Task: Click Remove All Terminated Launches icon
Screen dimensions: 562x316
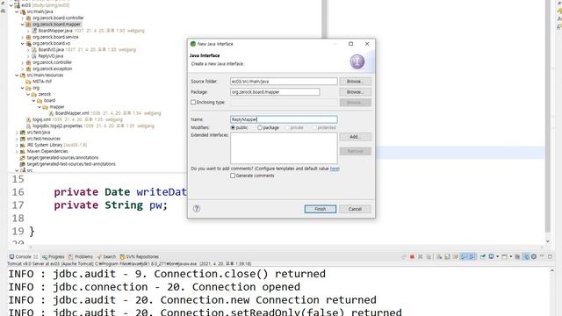Action: pyautogui.click(x=429, y=256)
